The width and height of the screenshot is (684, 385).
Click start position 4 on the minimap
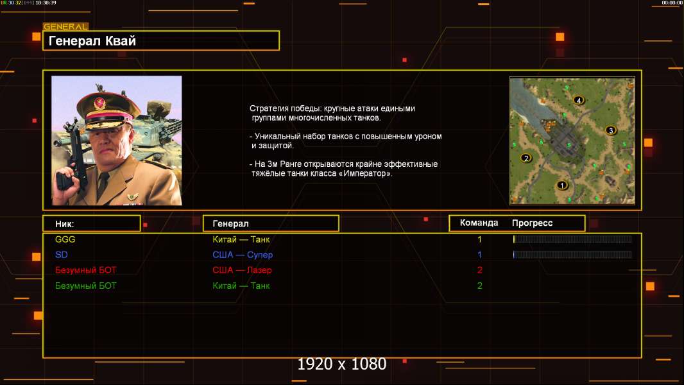click(x=578, y=100)
